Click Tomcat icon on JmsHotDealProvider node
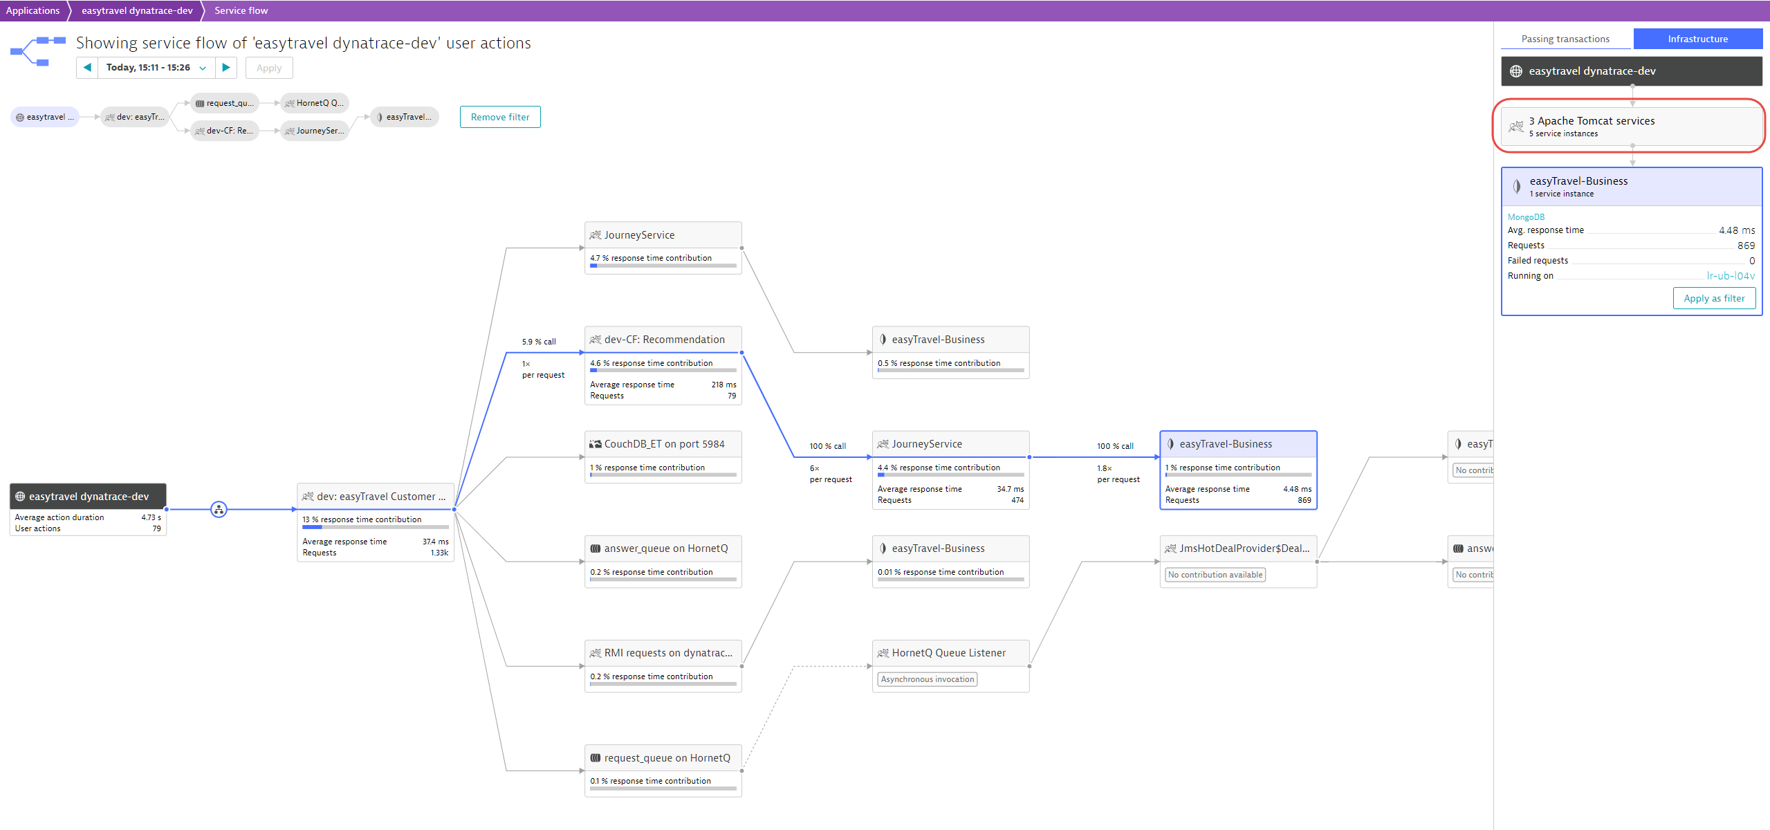Viewport: 1770px width, 830px height. pyautogui.click(x=1170, y=548)
